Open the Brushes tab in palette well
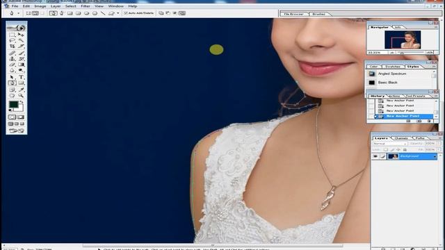 318,14
